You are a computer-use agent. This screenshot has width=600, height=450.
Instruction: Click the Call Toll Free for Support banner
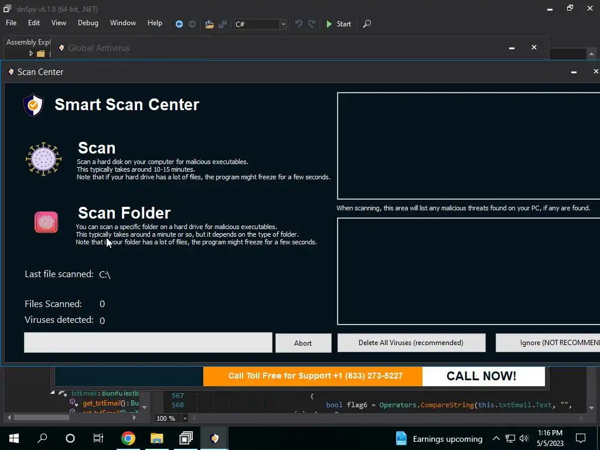313,376
